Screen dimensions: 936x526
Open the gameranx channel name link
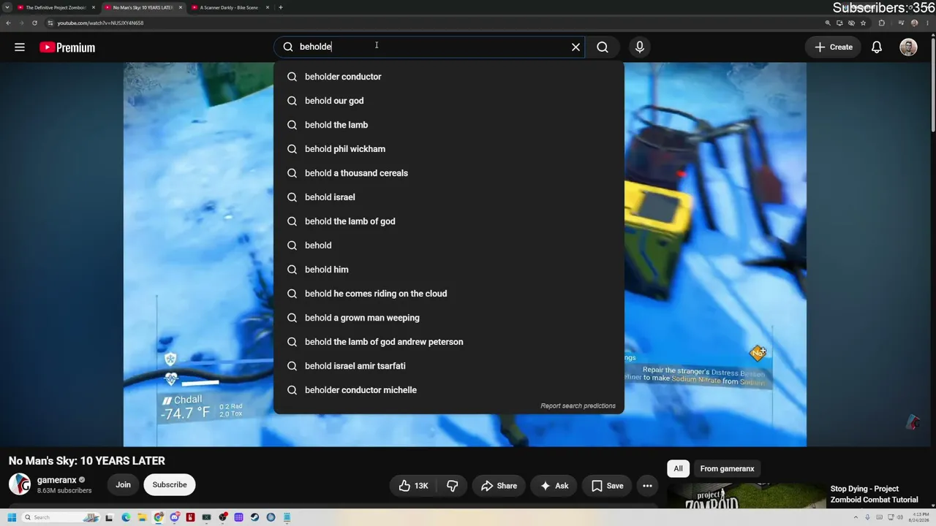(57, 480)
